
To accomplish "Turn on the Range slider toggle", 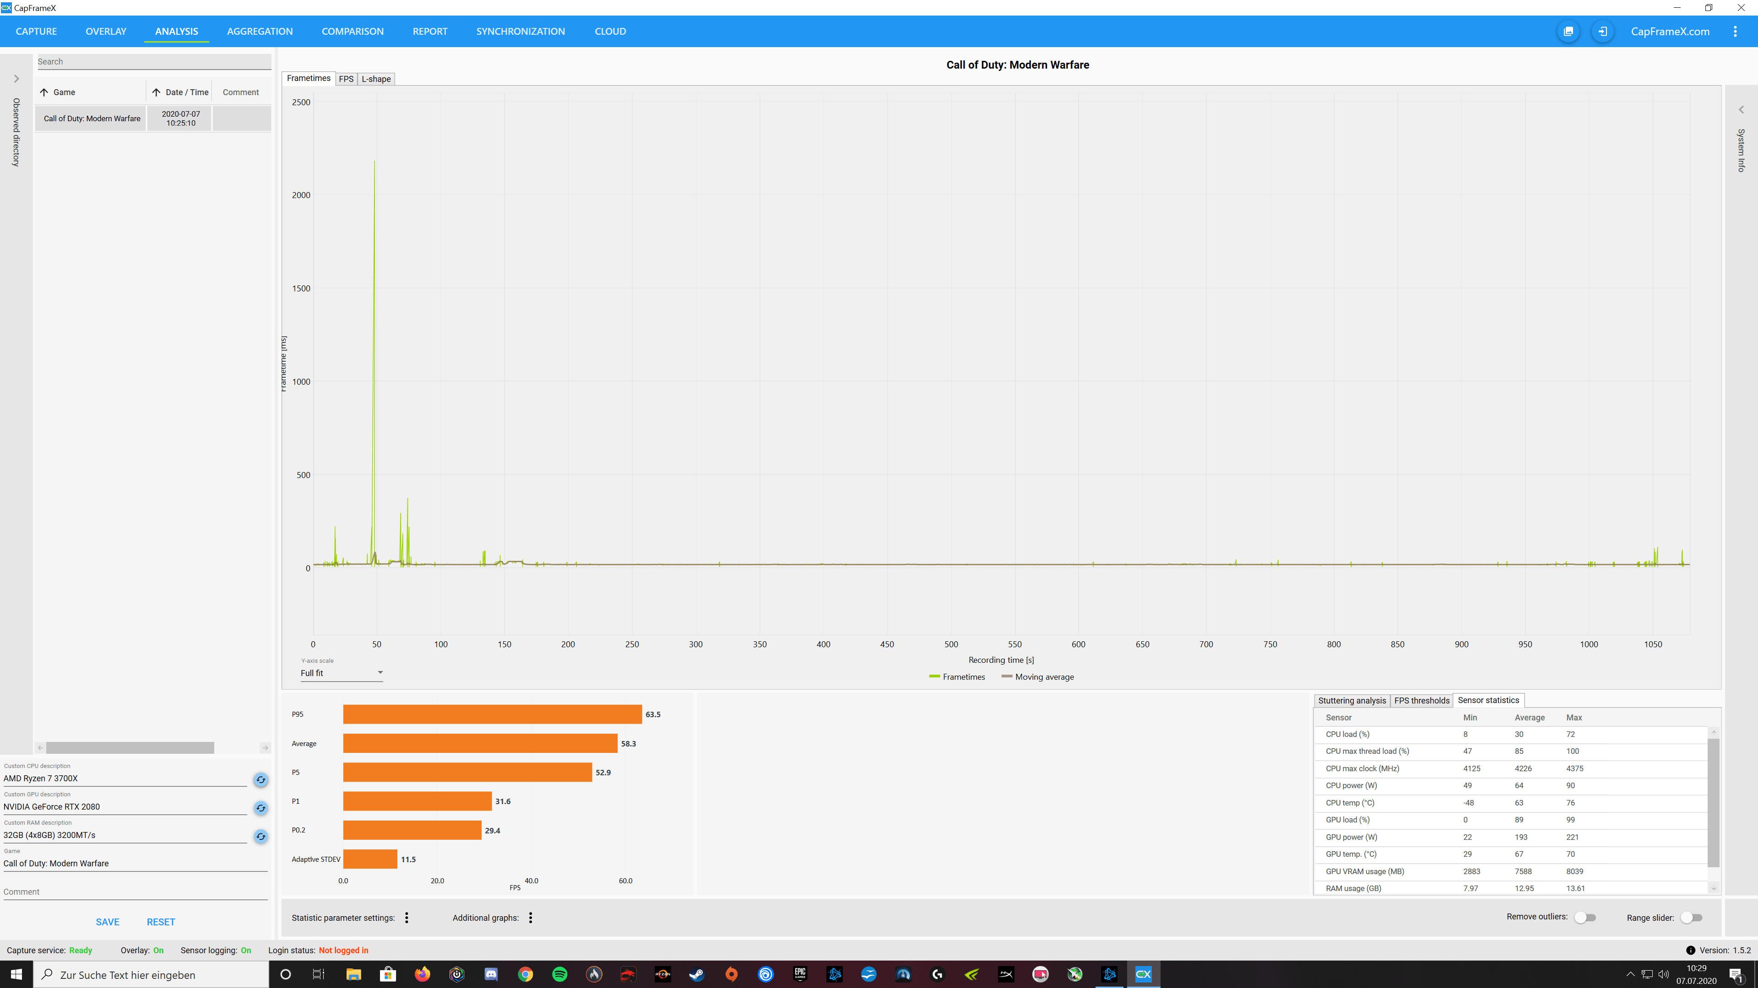I will pyautogui.click(x=1691, y=918).
